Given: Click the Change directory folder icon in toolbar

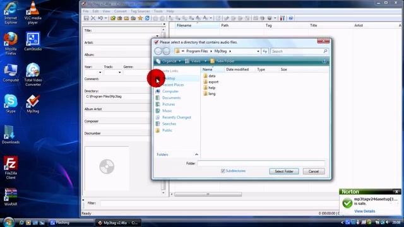Looking at the screenshot, I should pyautogui.click(x=113, y=18).
